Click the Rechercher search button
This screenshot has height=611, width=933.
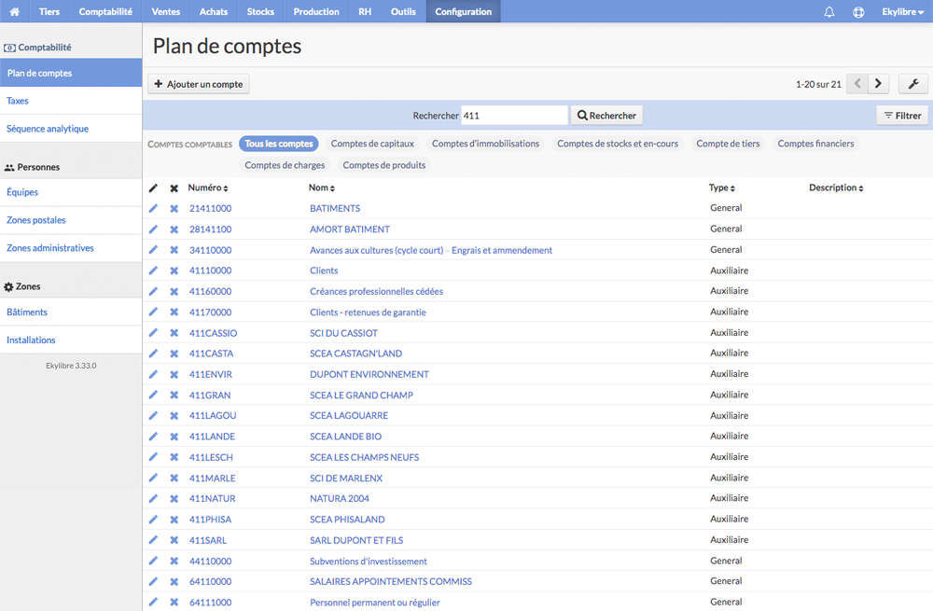606,116
